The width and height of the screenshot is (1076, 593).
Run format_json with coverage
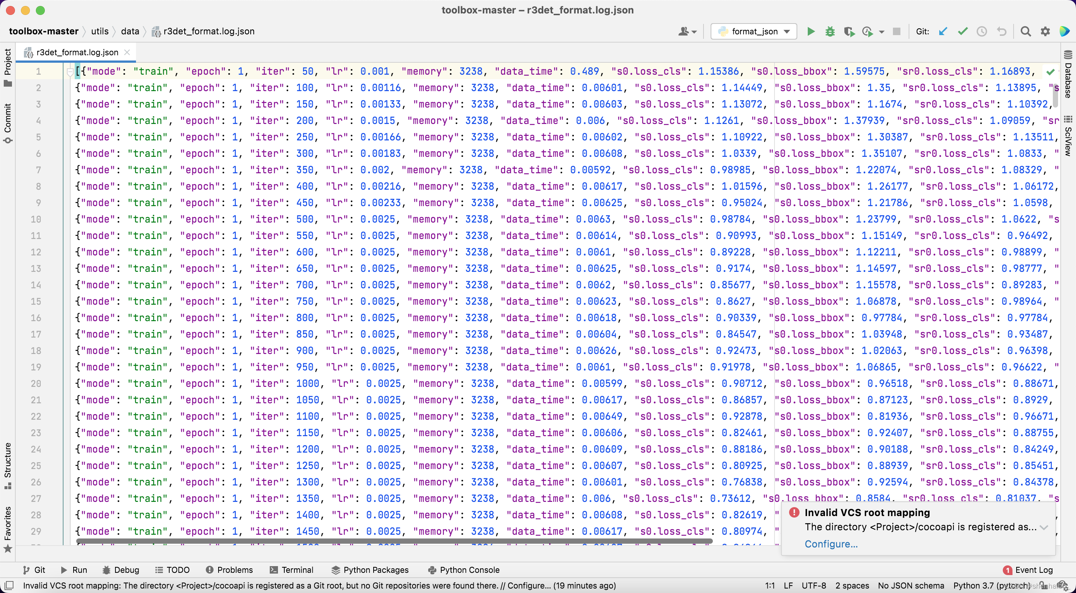coord(849,31)
